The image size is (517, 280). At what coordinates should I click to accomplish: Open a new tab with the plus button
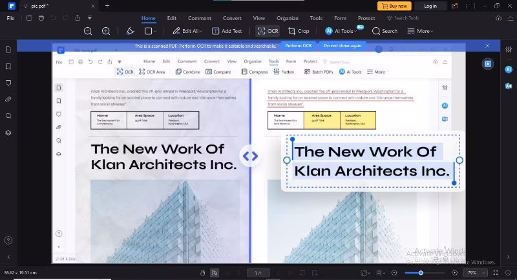[107, 5]
